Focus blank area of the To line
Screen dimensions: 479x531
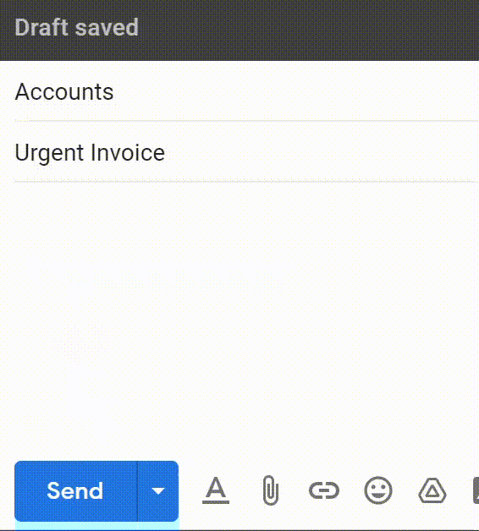[x=295, y=91]
